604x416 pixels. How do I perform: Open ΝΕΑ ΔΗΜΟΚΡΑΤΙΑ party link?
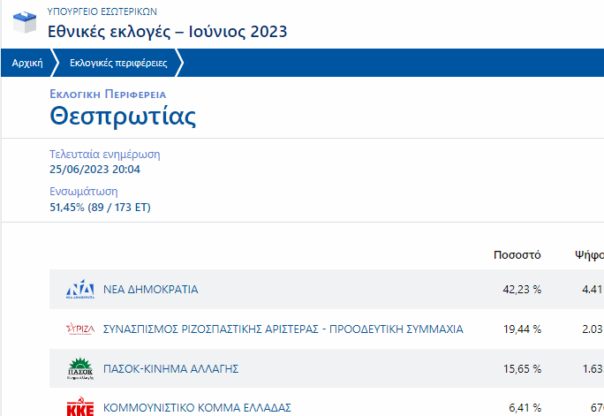151,290
